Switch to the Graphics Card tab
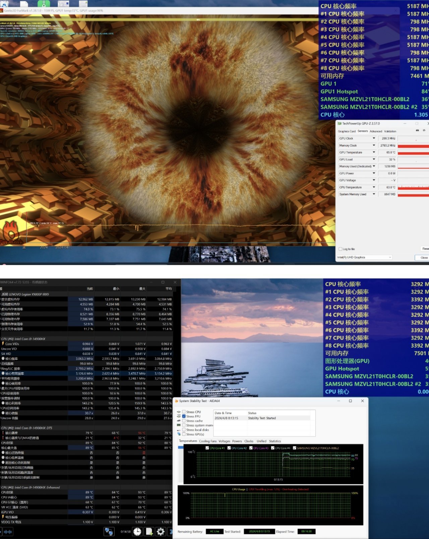 [347, 131]
